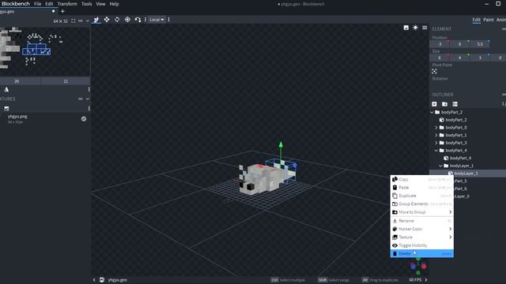Screen dimensions: 506x284
Task: Click Position Y field showing 0
Action: click(459, 44)
